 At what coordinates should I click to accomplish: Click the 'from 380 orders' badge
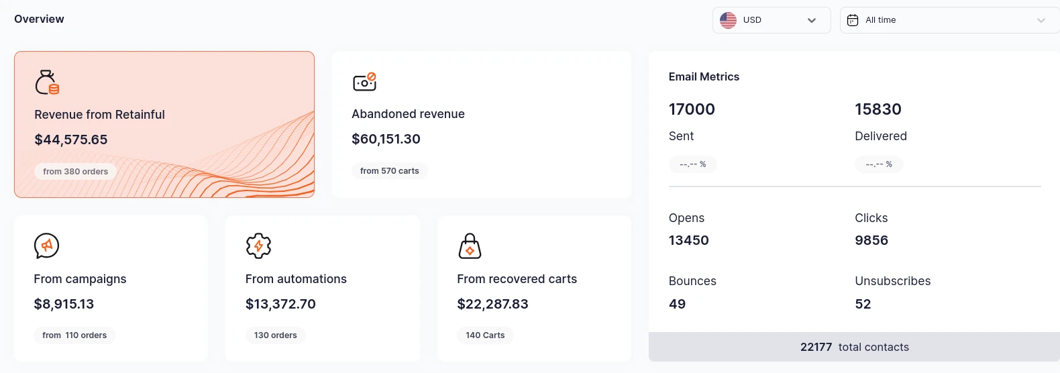tap(76, 172)
